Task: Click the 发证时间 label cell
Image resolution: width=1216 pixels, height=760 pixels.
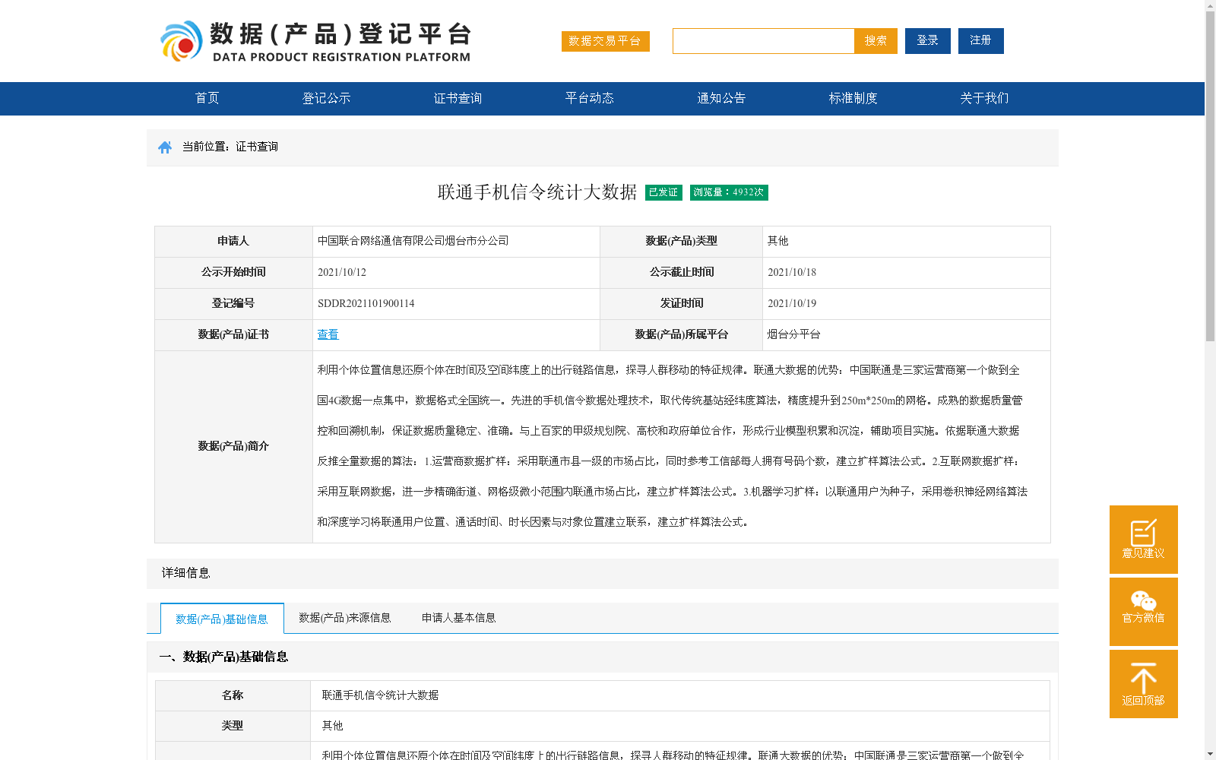Action: [x=682, y=303]
